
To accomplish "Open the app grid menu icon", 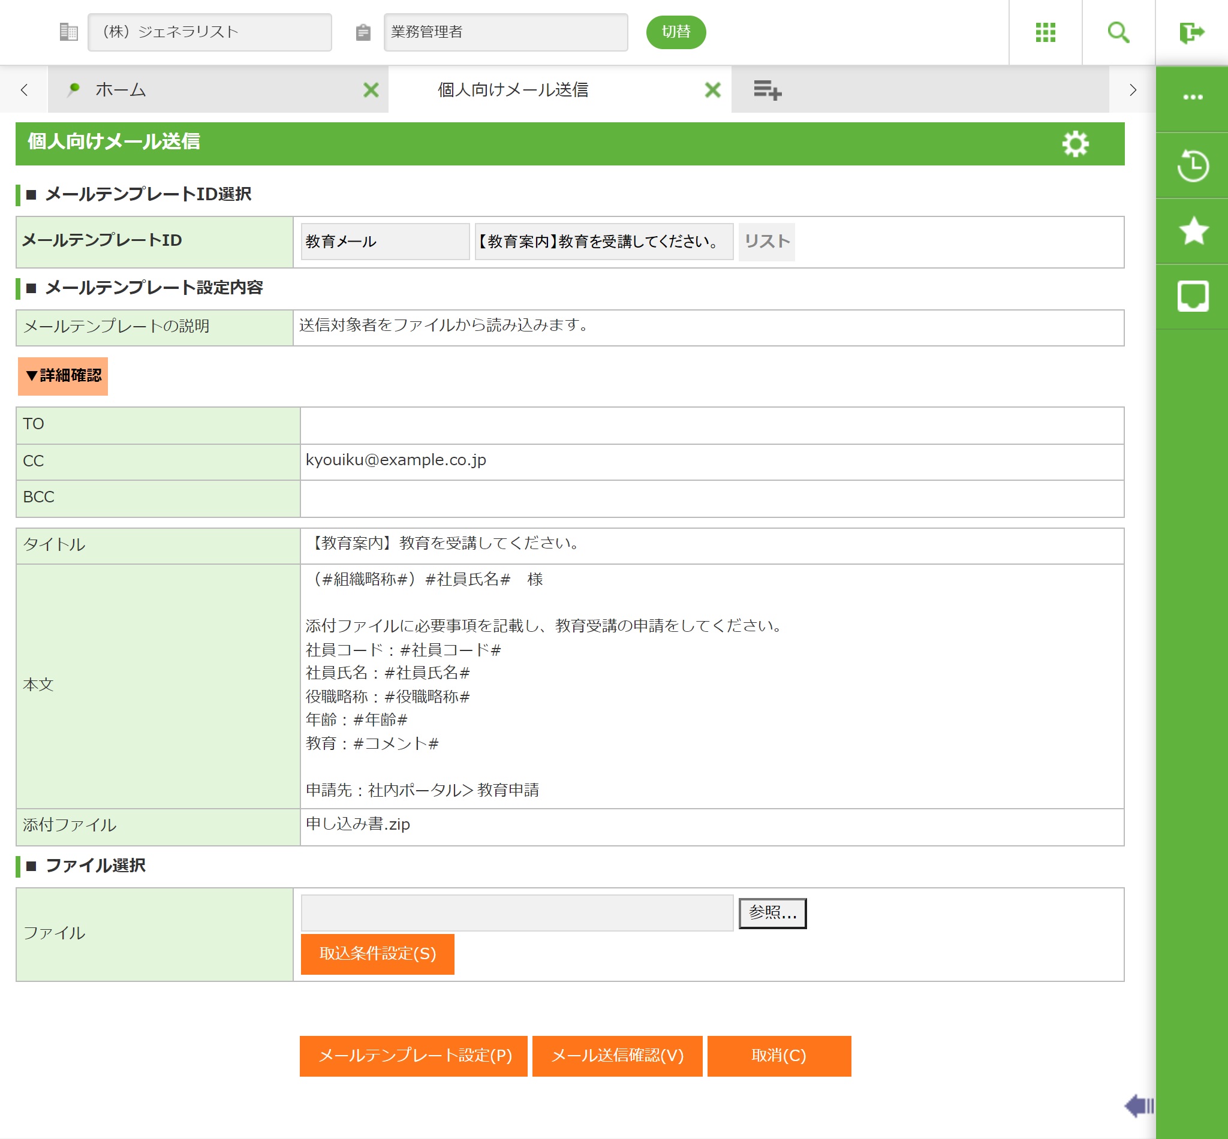I will coord(1045,32).
